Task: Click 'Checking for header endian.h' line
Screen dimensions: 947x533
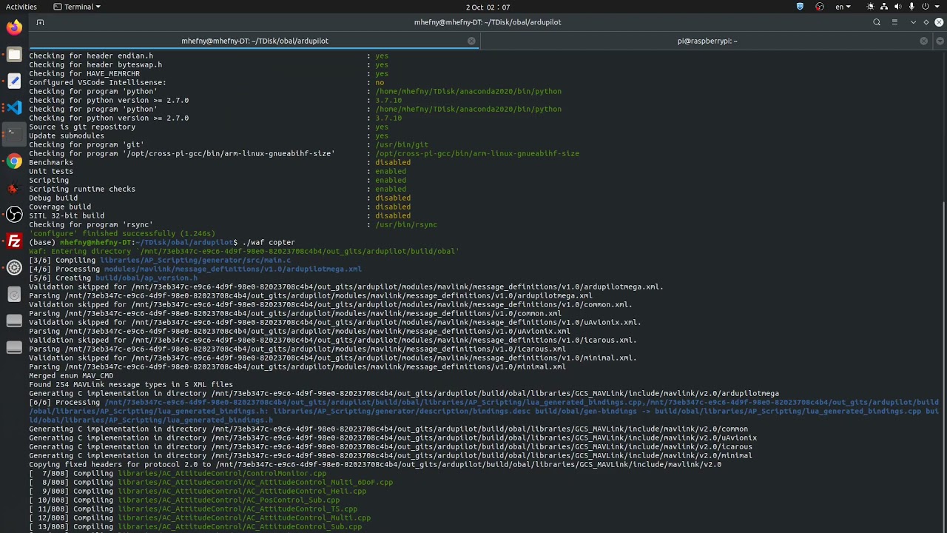Action: pos(209,56)
